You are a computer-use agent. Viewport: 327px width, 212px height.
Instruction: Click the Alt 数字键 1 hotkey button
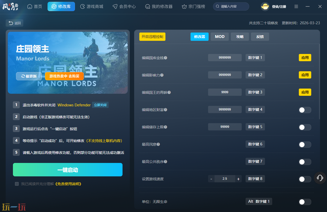tap(259, 201)
